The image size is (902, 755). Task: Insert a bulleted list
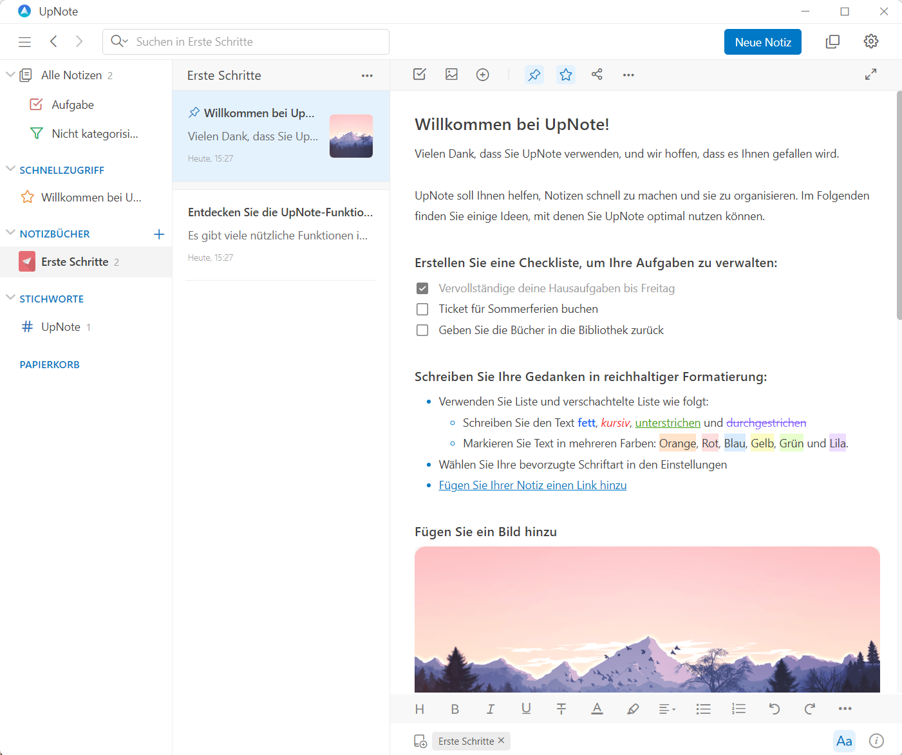[703, 709]
